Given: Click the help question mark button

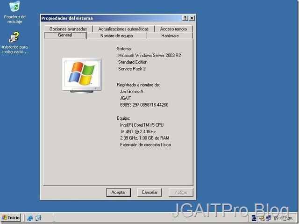Looking at the screenshot, I should click(185, 18).
